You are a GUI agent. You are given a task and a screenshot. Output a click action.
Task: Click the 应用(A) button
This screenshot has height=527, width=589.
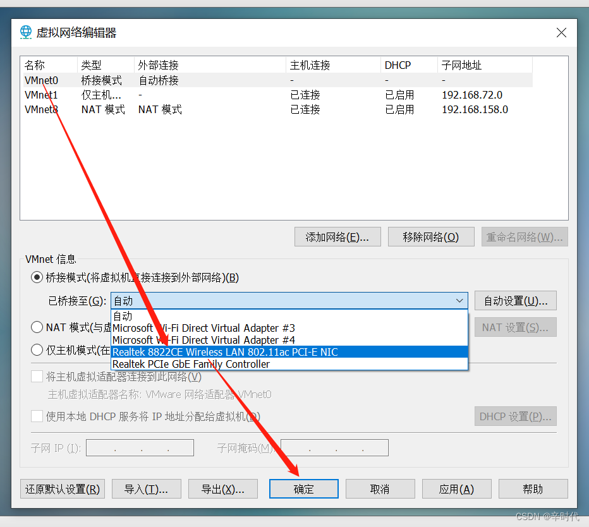457,488
